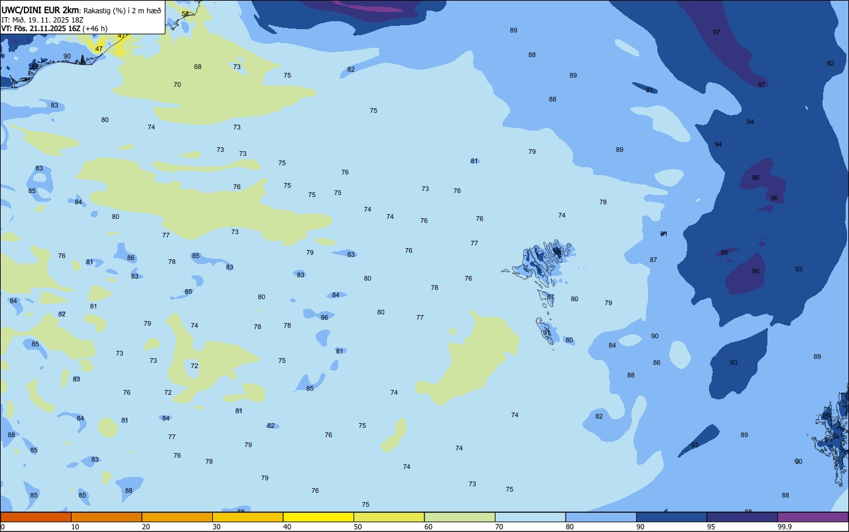This screenshot has width=849, height=532.
Task: Click the '60' legend tick label
Action: (x=428, y=527)
